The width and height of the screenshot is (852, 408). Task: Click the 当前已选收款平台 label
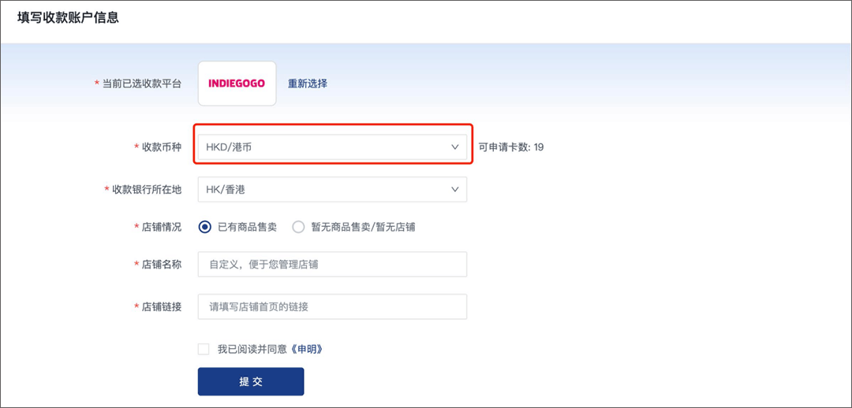pyautogui.click(x=142, y=83)
